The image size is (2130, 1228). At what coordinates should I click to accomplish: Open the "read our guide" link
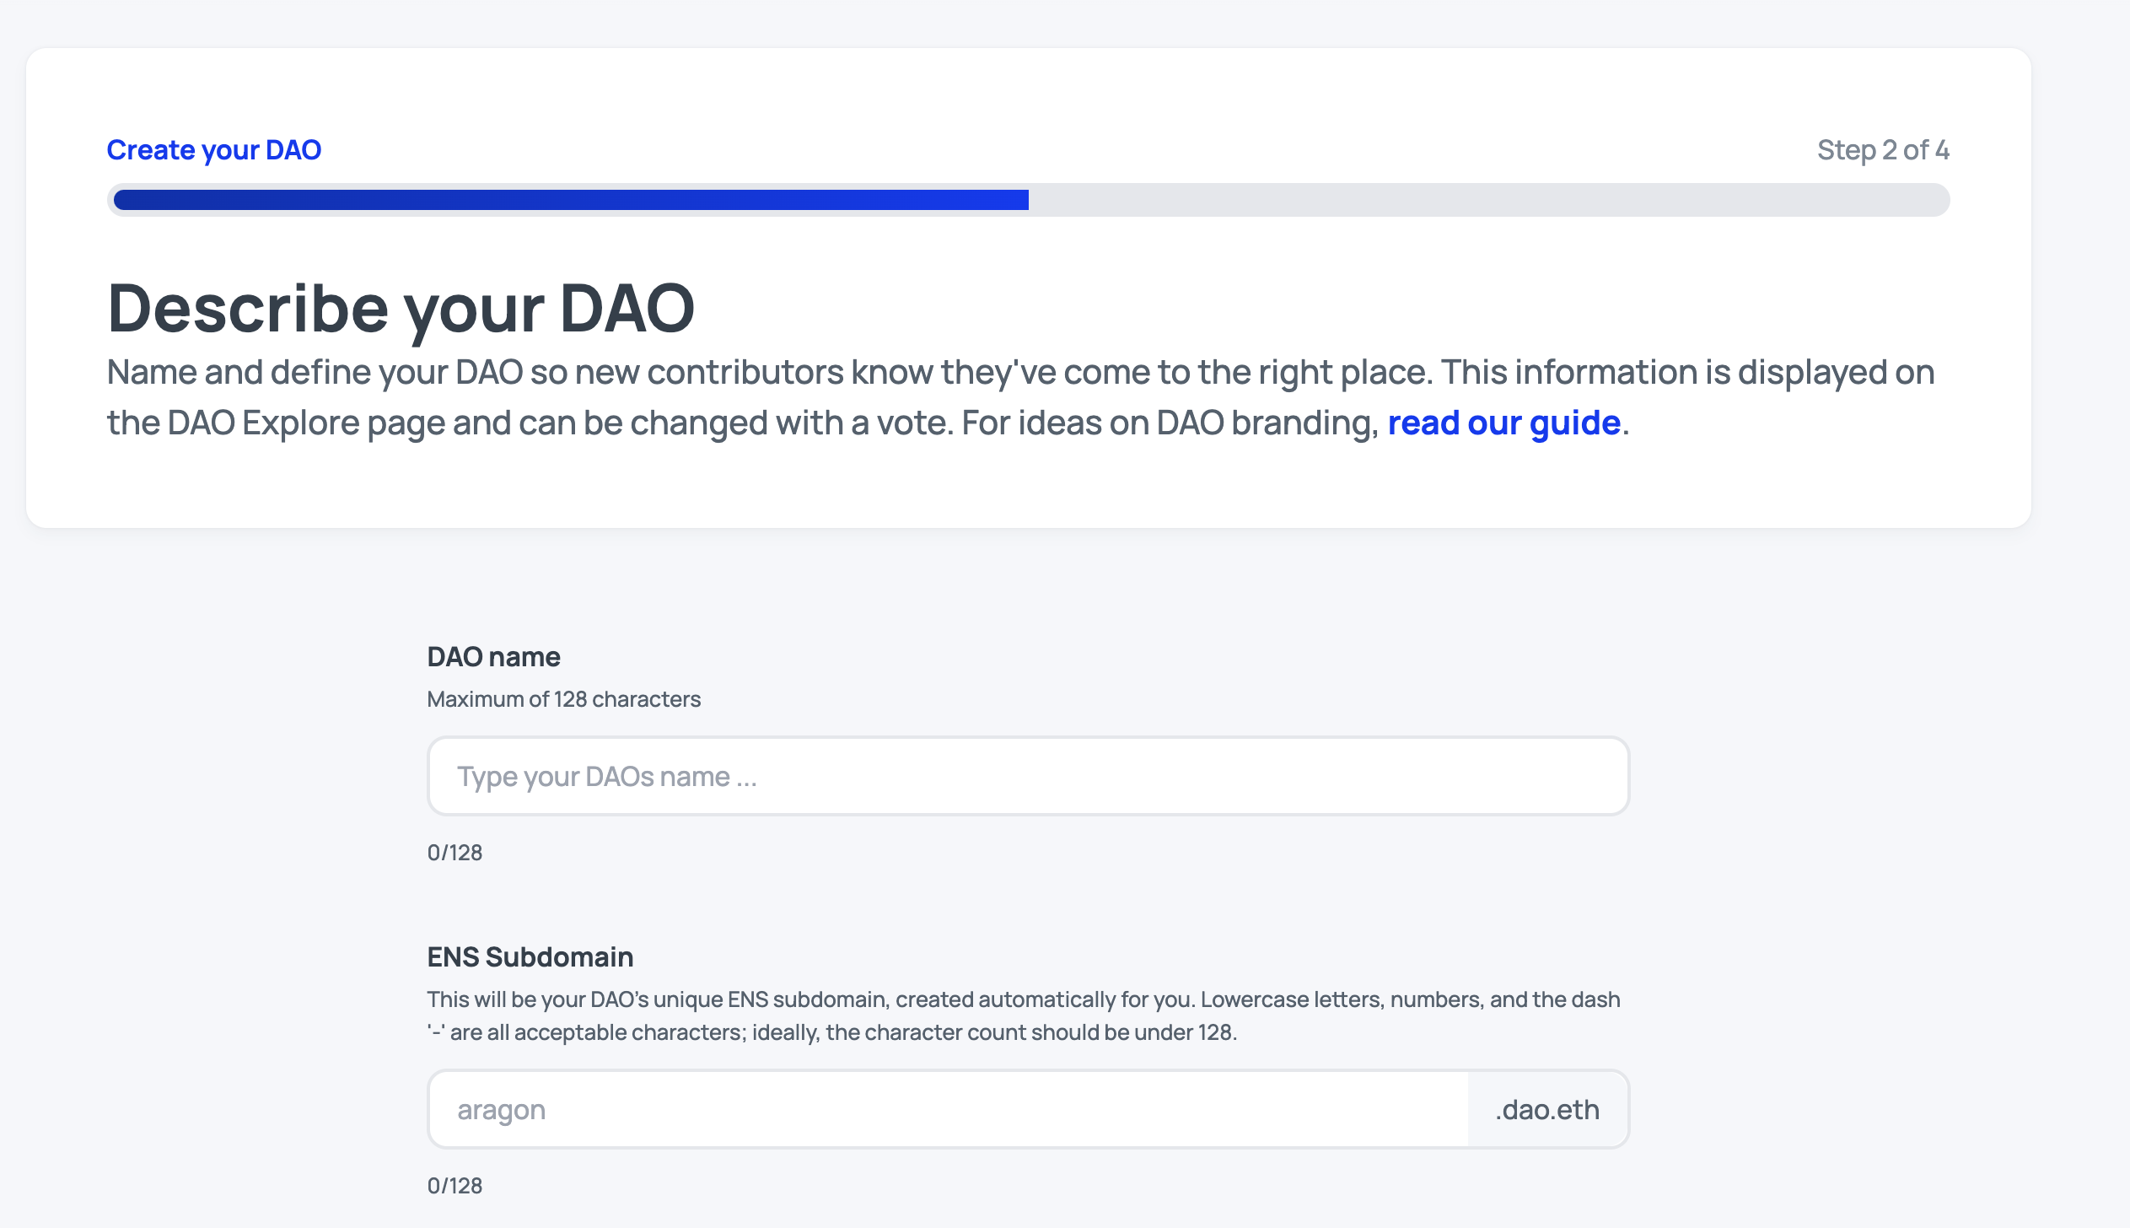point(1503,423)
